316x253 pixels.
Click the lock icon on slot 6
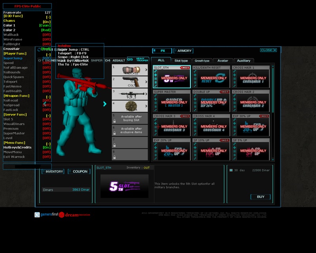pos(115,133)
